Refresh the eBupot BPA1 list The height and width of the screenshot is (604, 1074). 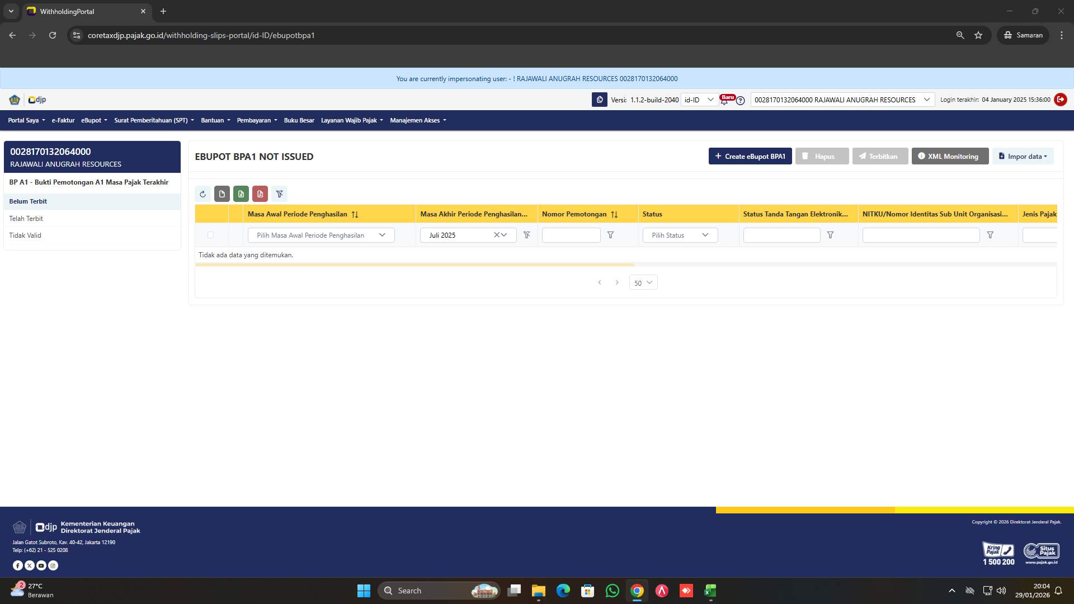(203, 194)
